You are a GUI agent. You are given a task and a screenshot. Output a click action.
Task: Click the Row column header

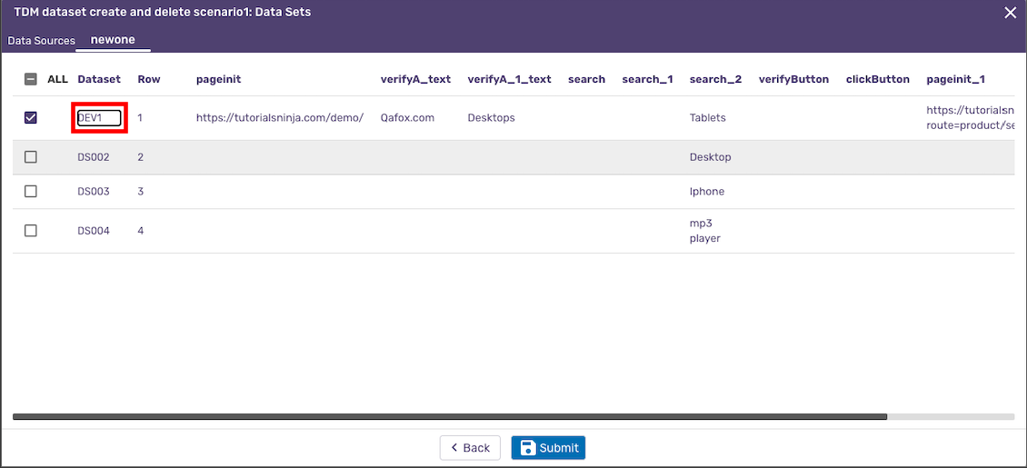click(149, 79)
